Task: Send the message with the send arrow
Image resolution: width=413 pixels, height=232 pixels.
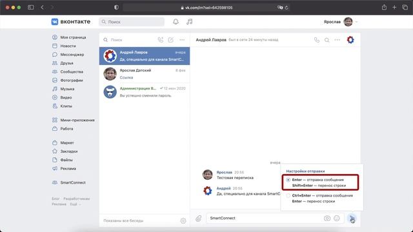Action: (x=352, y=218)
